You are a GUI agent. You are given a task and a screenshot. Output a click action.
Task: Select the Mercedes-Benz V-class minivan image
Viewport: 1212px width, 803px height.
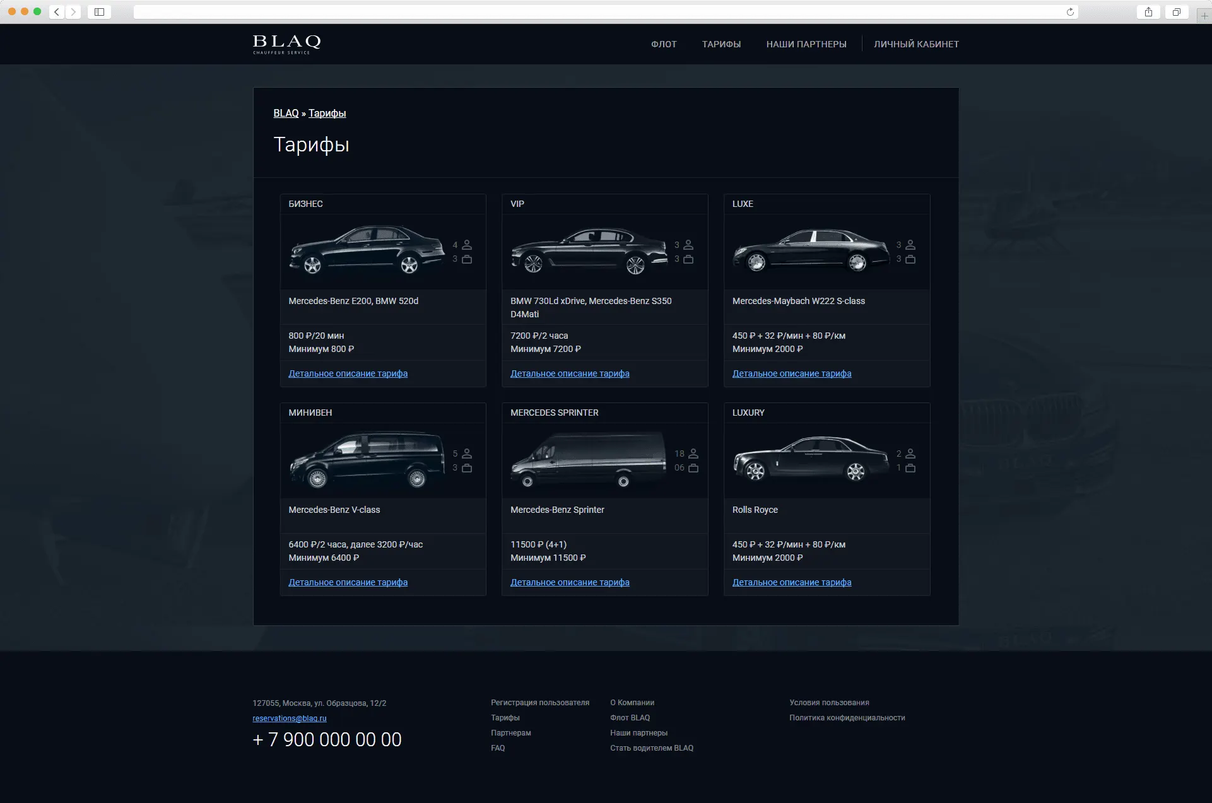367,460
